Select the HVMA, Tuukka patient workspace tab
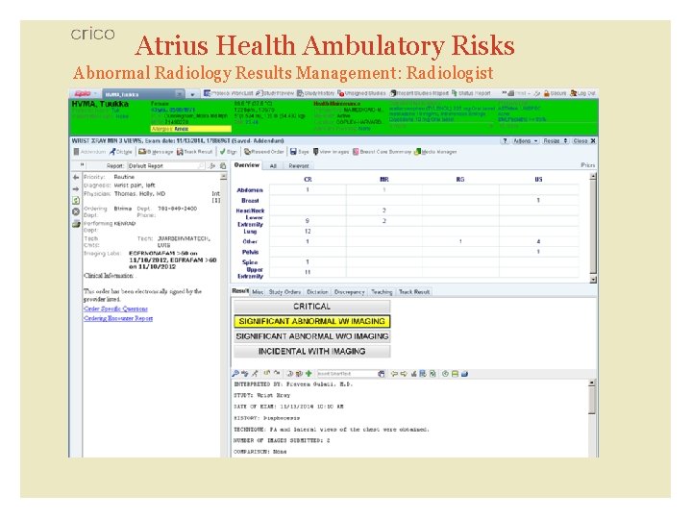 coord(143,94)
